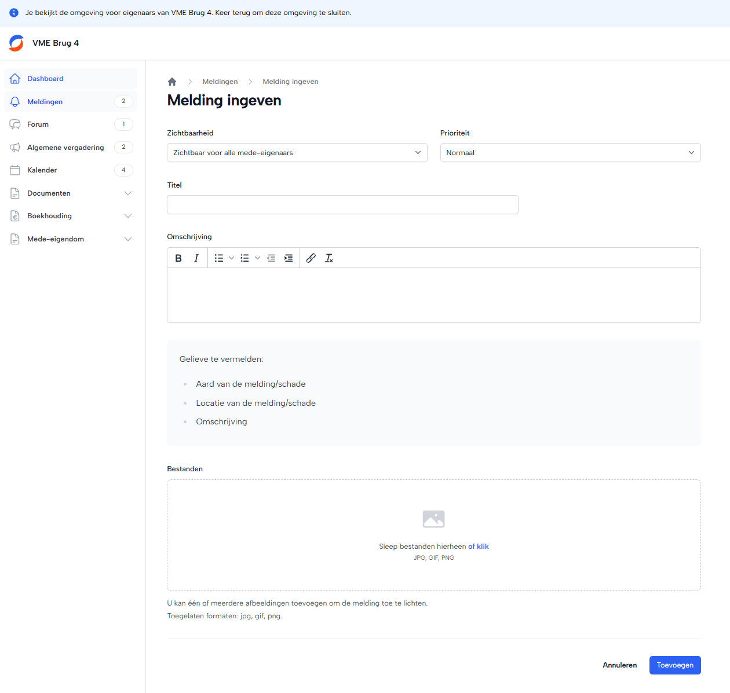Cancel with the Annuleren button
This screenshot has width=730, height=693.
click(x=619, y=665)
